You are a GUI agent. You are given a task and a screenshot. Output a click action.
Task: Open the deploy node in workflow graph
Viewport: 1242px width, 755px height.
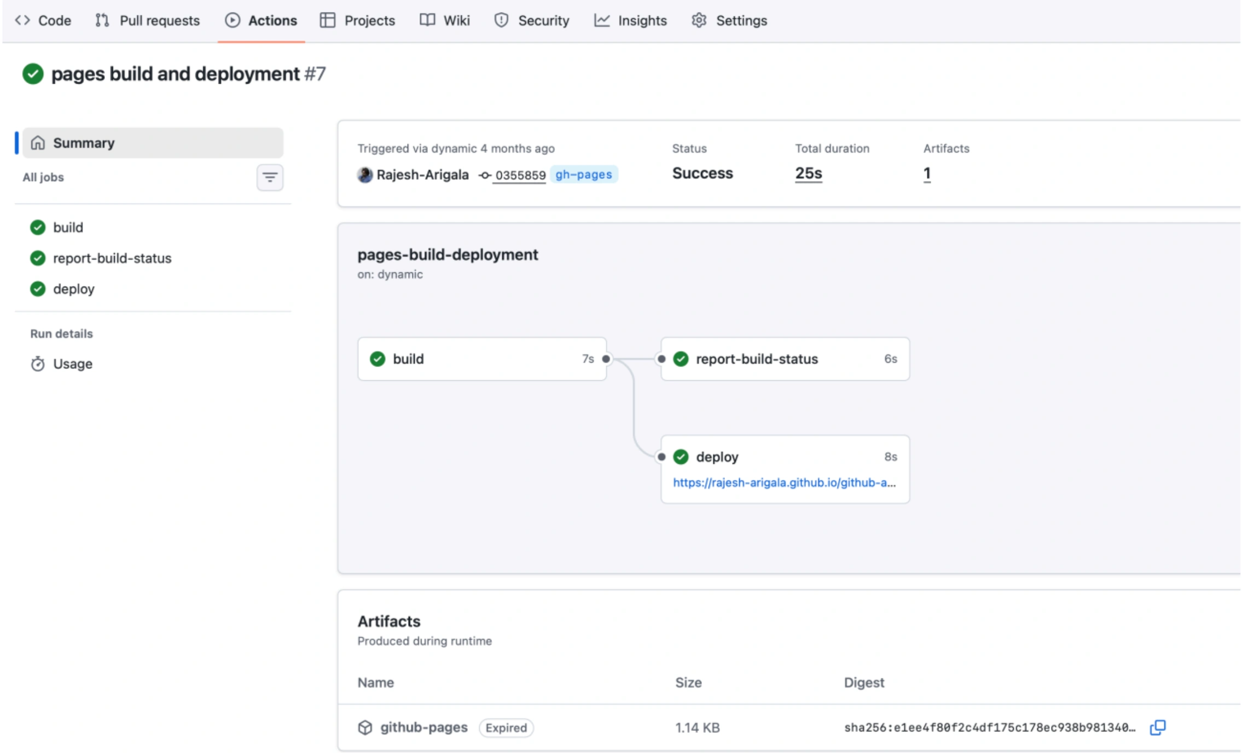(x=785, y=469)
